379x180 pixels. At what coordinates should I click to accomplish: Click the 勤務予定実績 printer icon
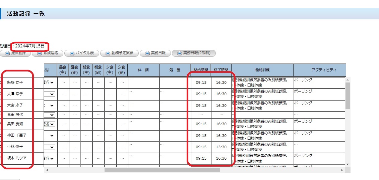click(x=108, y=53)
